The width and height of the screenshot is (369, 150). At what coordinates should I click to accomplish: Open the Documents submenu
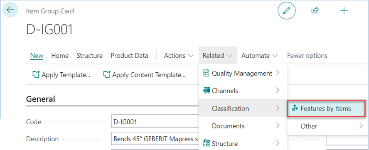(x=243, y=126)
